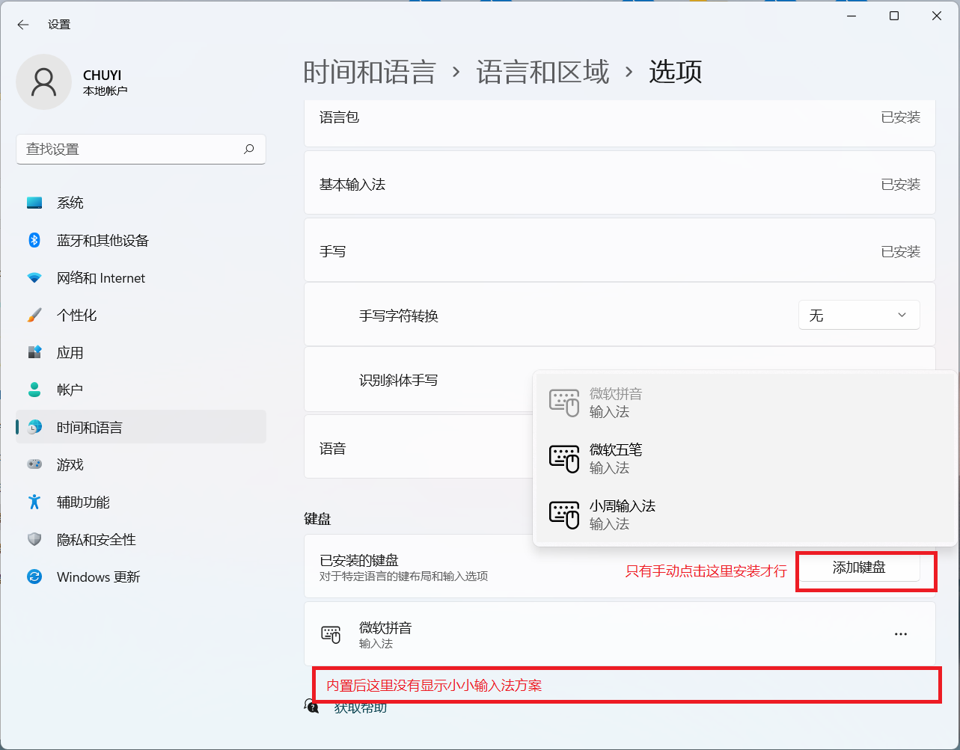Open 辅助功能 settings category

pos(141,502)
